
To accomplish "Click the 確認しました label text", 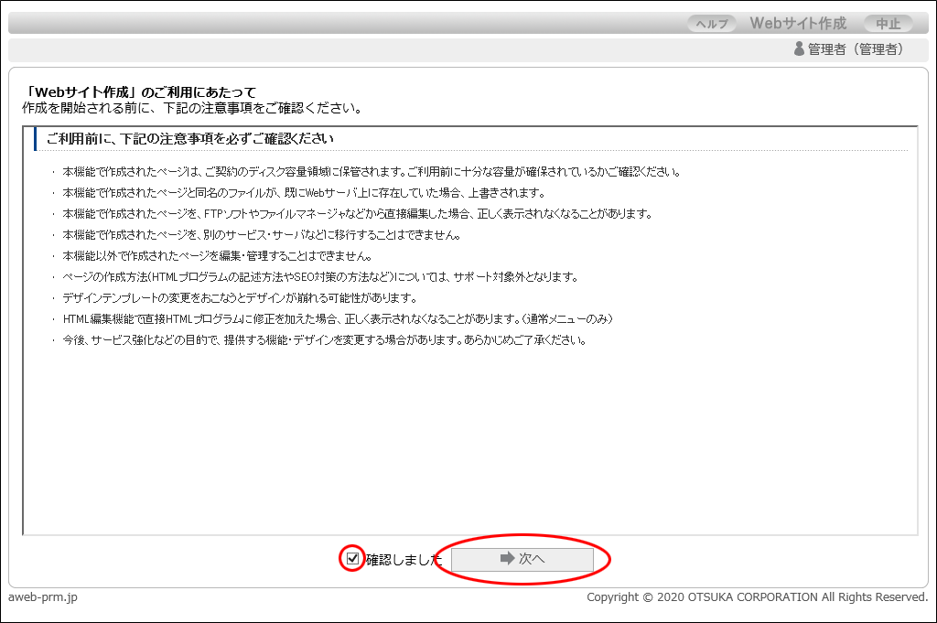I will [404, 559].
